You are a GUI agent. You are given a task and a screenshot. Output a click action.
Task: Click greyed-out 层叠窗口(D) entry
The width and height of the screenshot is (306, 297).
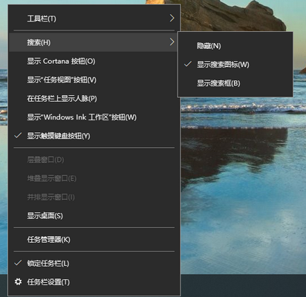(94, 160)
